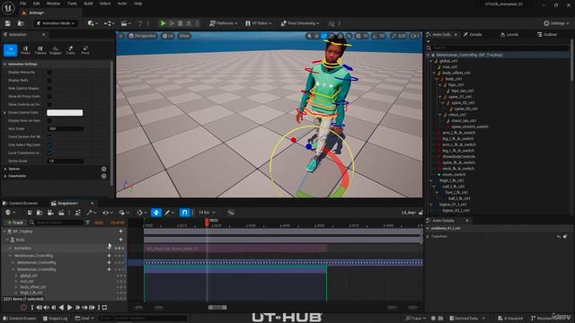The height and width of the screenshot is (323, 575).
Task: Click the viewport hamburger options icon
Action: [121, 36]
